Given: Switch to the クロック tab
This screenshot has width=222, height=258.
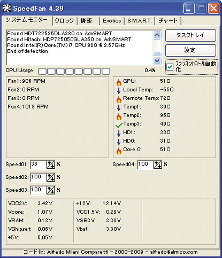Looking at the screenshot, I should [x=64, y=21].
